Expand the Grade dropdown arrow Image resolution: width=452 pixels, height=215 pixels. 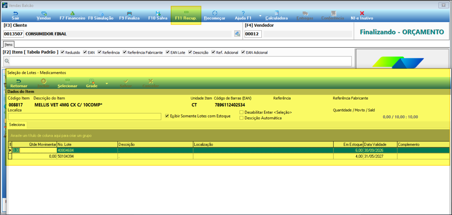click(107, 83)
